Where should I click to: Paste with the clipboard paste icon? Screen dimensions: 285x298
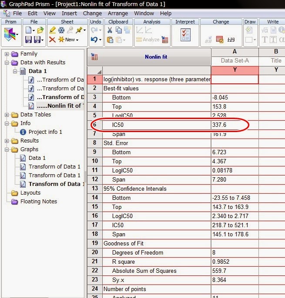110,40
